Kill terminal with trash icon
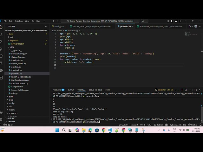 [x=186, y=90]
